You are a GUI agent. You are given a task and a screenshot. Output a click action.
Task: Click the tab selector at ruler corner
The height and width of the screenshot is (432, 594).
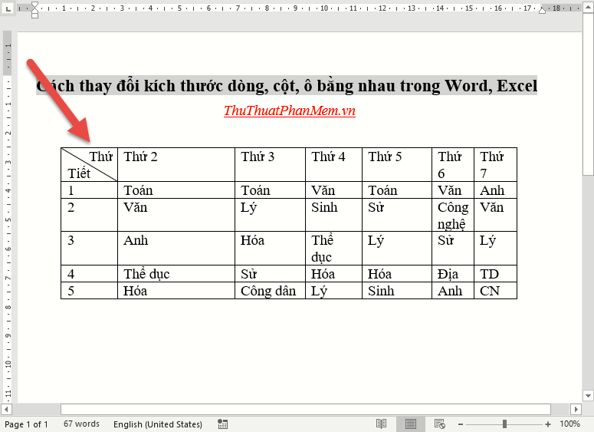click(8, 8)
